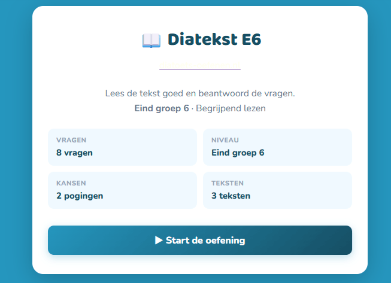Click the '2 pogingen' value
This screenshot has height=283, width=391.
[80, 196]
